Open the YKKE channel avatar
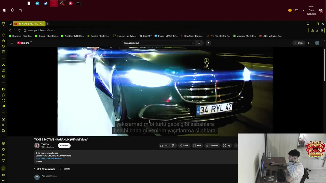Image resolution: width=326 pixels, height=183 pixels. click(37, 145)
